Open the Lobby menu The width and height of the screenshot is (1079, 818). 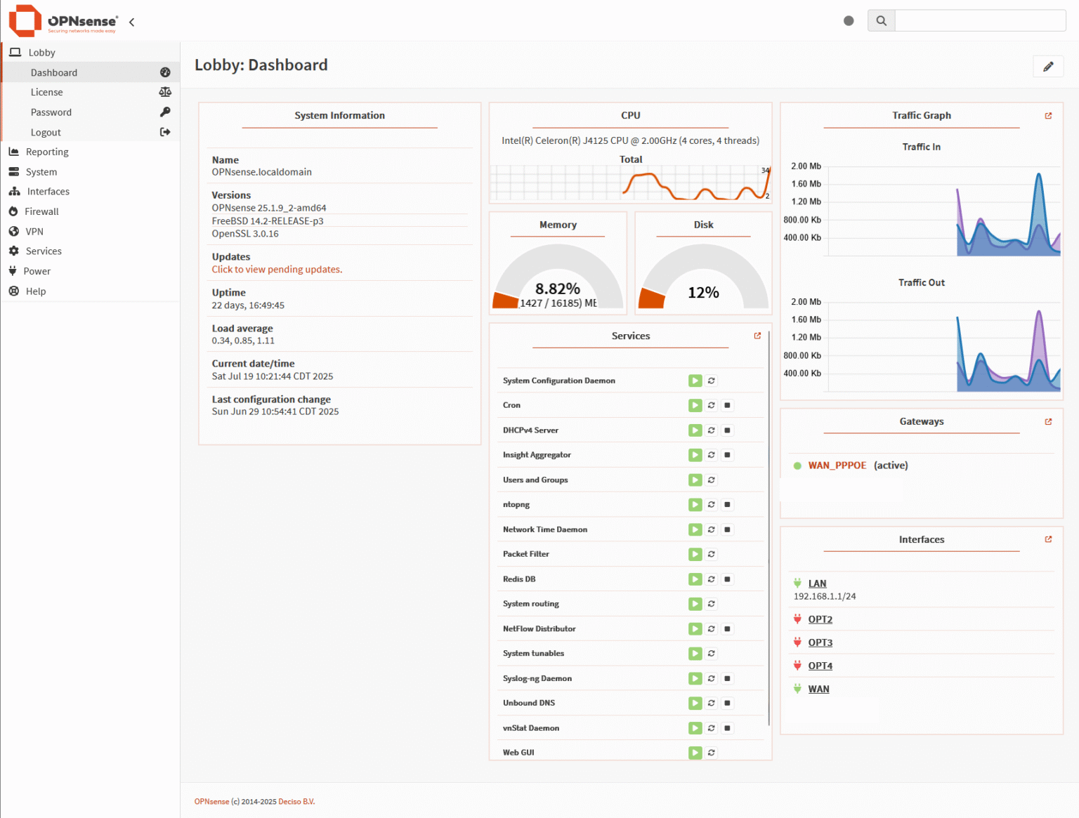(x=40, y=52)
